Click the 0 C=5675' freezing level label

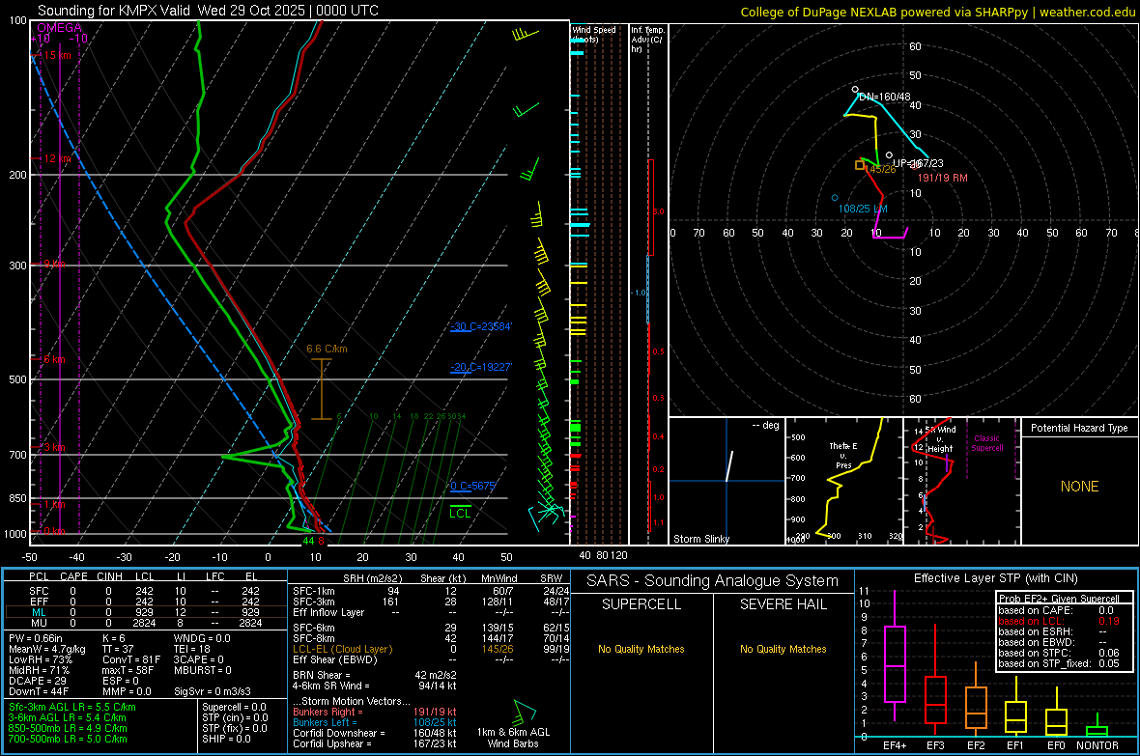pyautogui.click(x=472, y=486)
